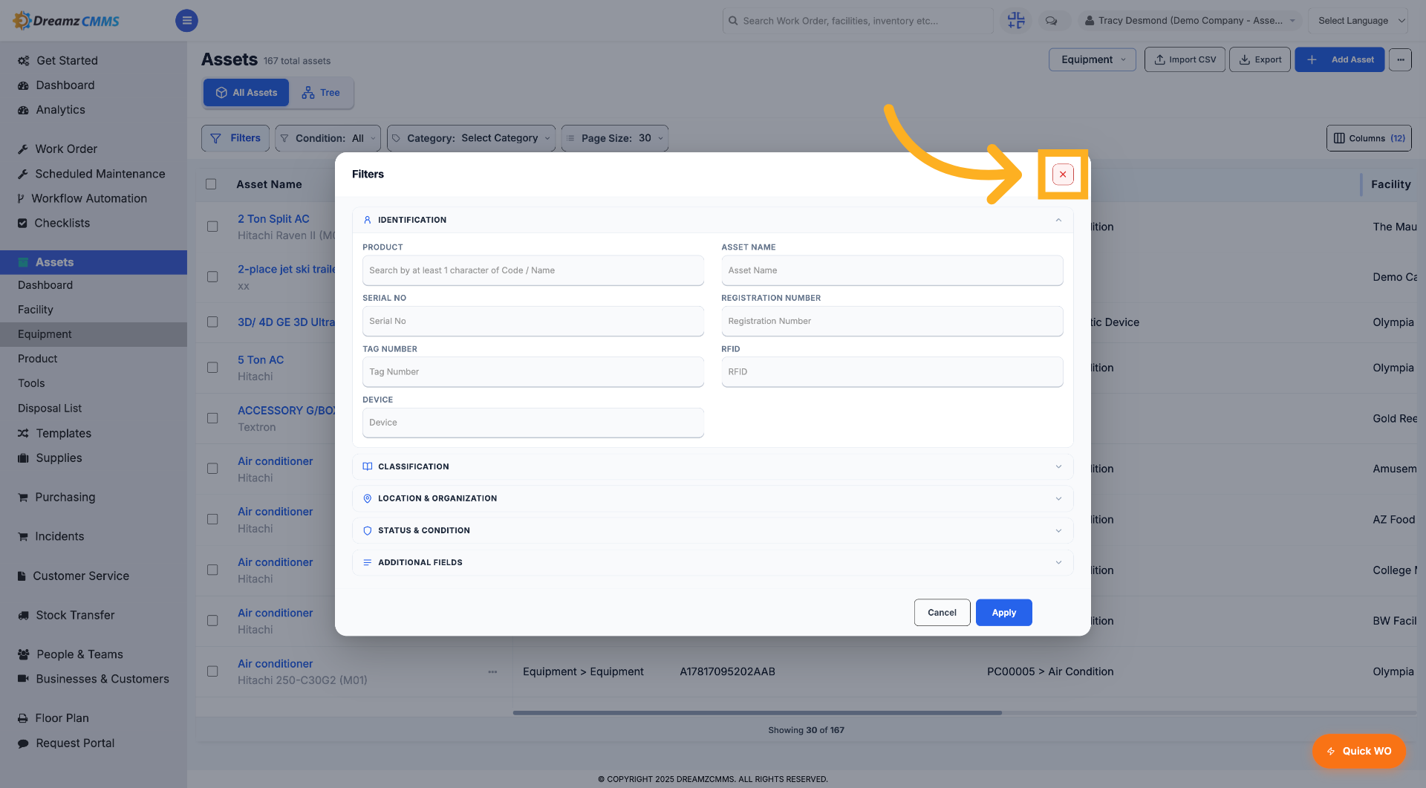Click the Get Started sidebar icon
Viewport: 1426px width, 788px height.
(x=23, y=61)
